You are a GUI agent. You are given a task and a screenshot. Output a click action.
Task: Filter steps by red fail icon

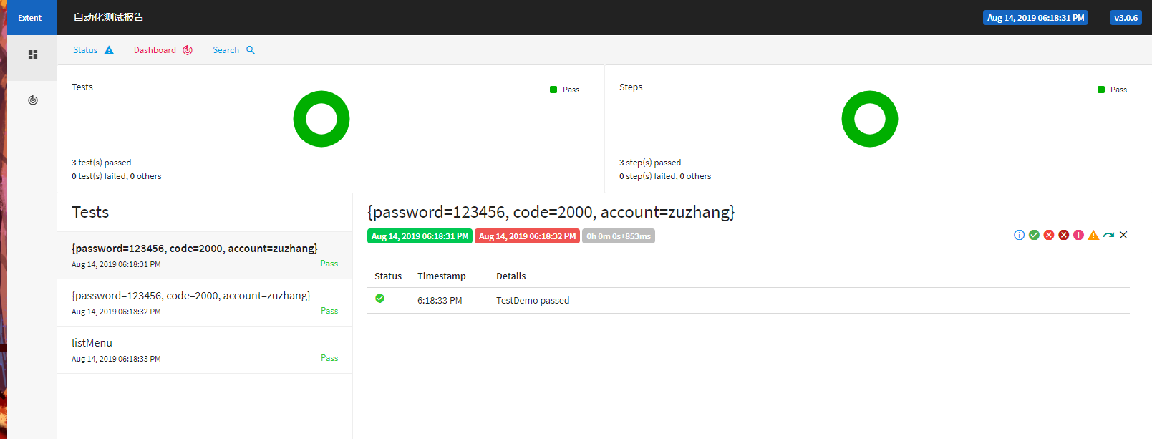pos(1049,235)
